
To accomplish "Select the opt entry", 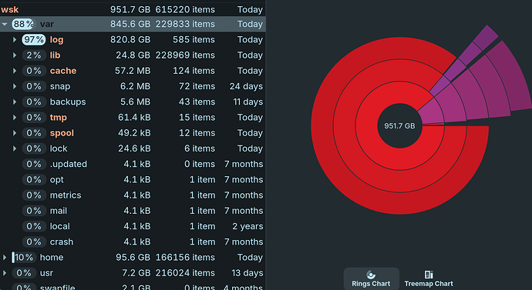I will 56,180.
